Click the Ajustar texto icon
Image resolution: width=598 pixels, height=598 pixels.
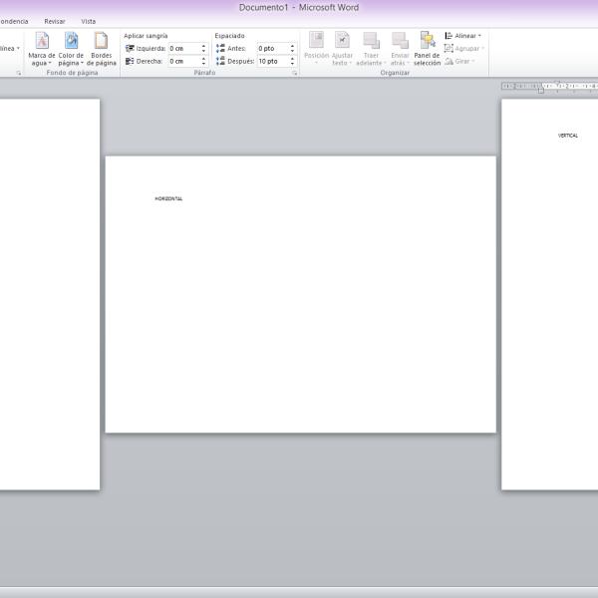[x=342, y=40]
